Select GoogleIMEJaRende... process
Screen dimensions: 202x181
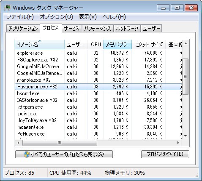[x=98, y=73]
